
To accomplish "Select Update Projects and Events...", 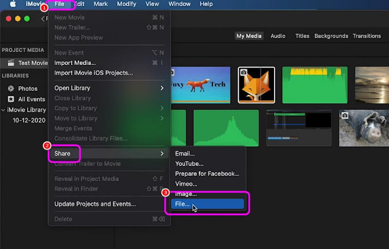I will coord(109,204).
